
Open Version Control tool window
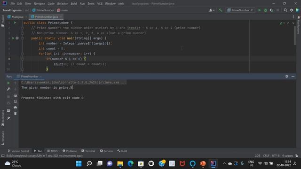[x=18, y=151]
